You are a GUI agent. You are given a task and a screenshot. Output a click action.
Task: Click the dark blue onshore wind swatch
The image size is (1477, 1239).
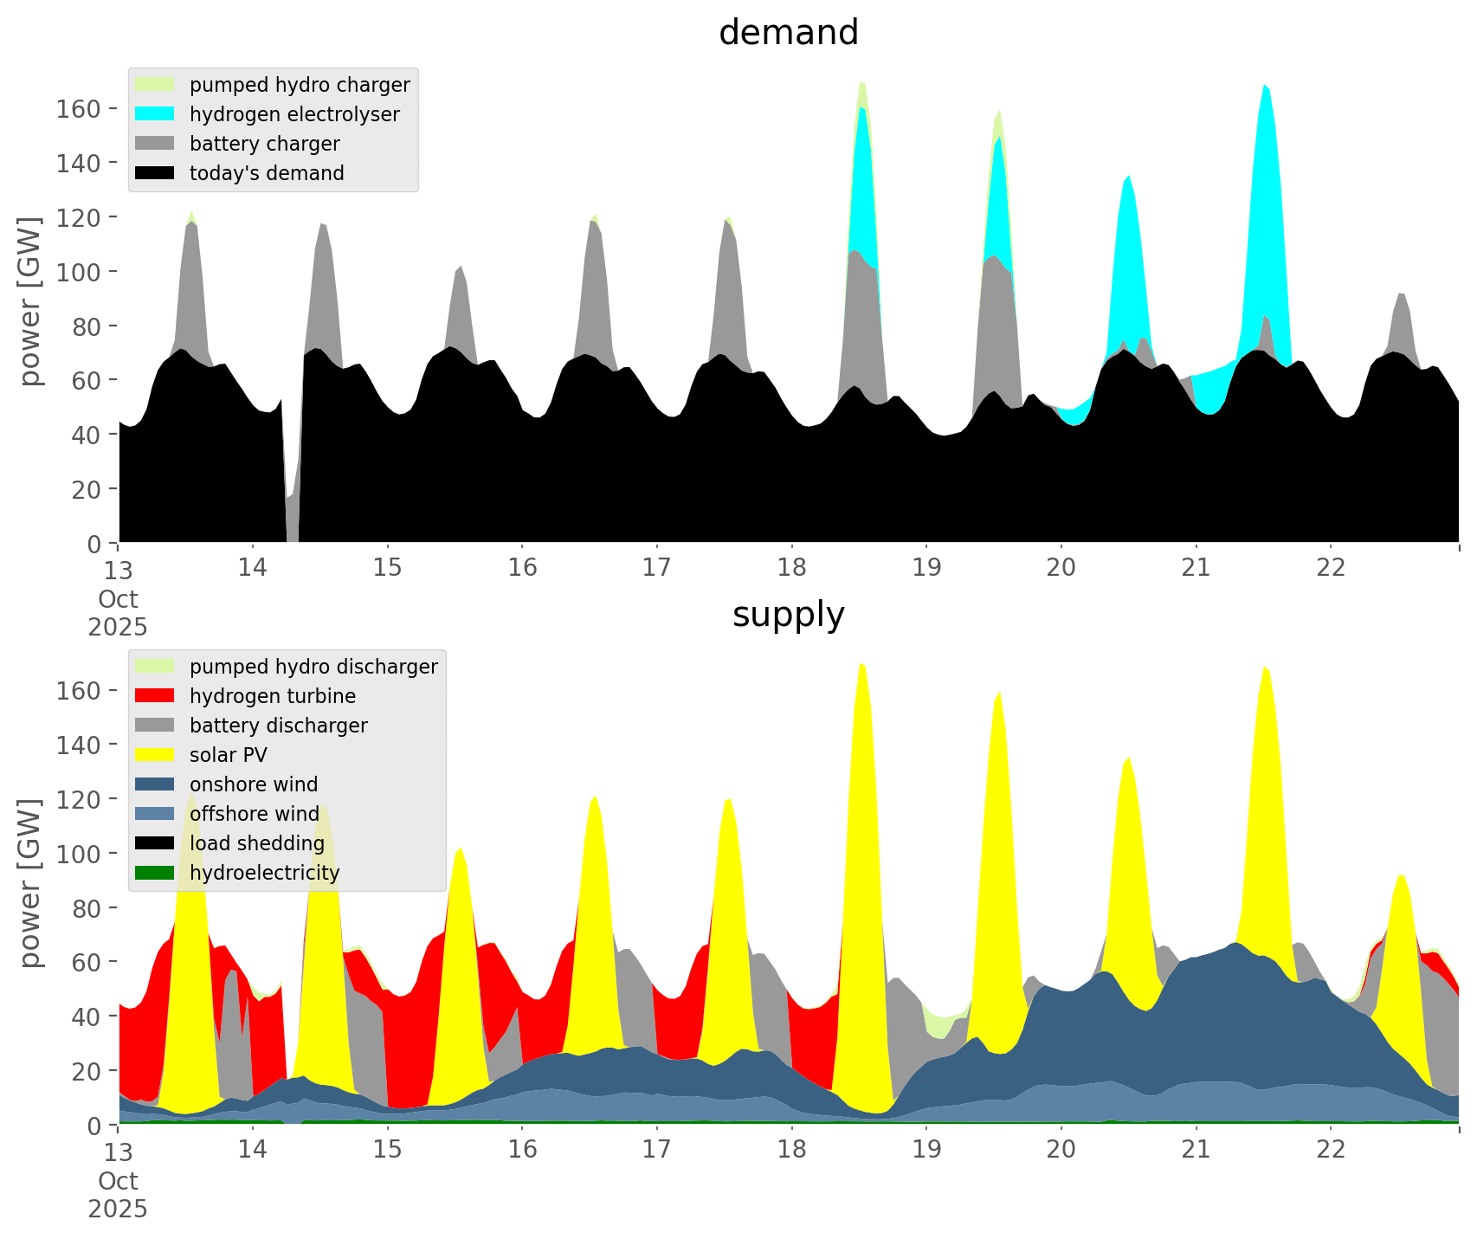coord(155,784)
